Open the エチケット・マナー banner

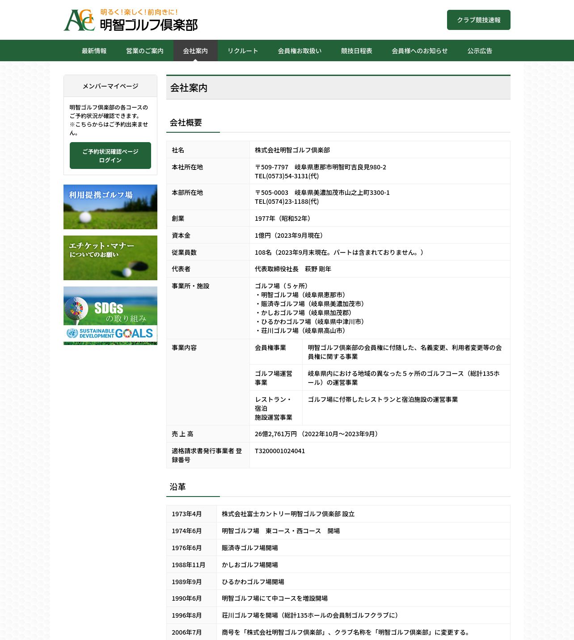110,258
